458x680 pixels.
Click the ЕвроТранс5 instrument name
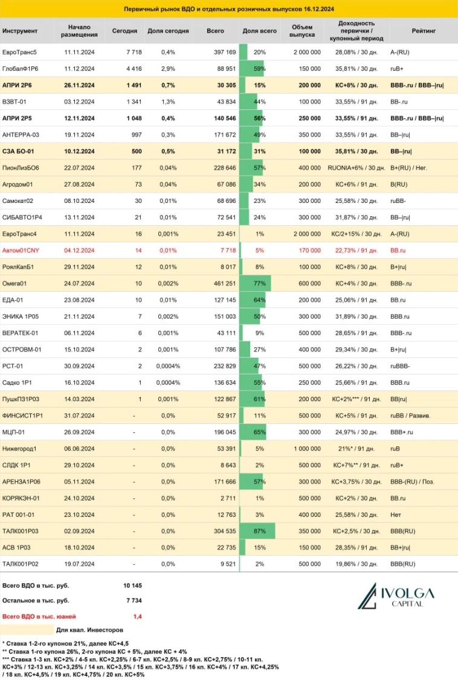click(20, 53)
